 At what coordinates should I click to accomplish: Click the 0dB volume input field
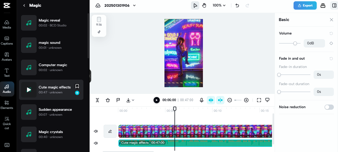coord(314,43)
